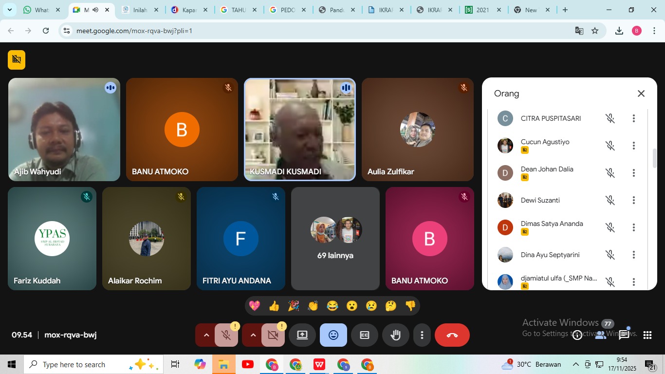The height and width of the screenshot is (374, 665).
Task: Click the red leave call button
Action: point(452,335)
